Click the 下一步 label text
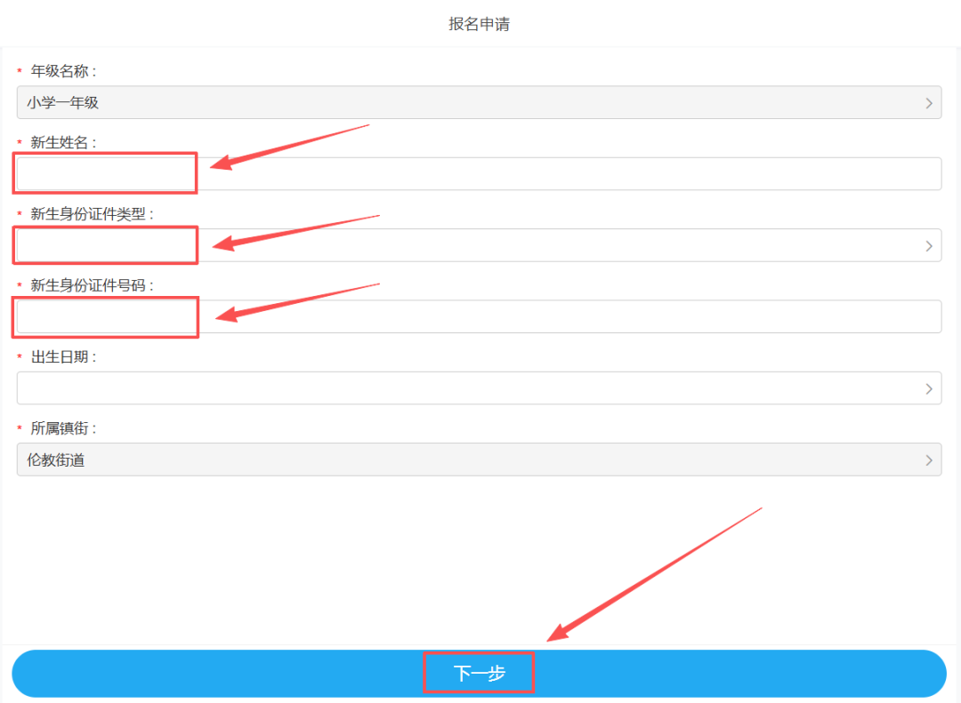This screenshot has width=961, height=703. click(x=479, y=673)
